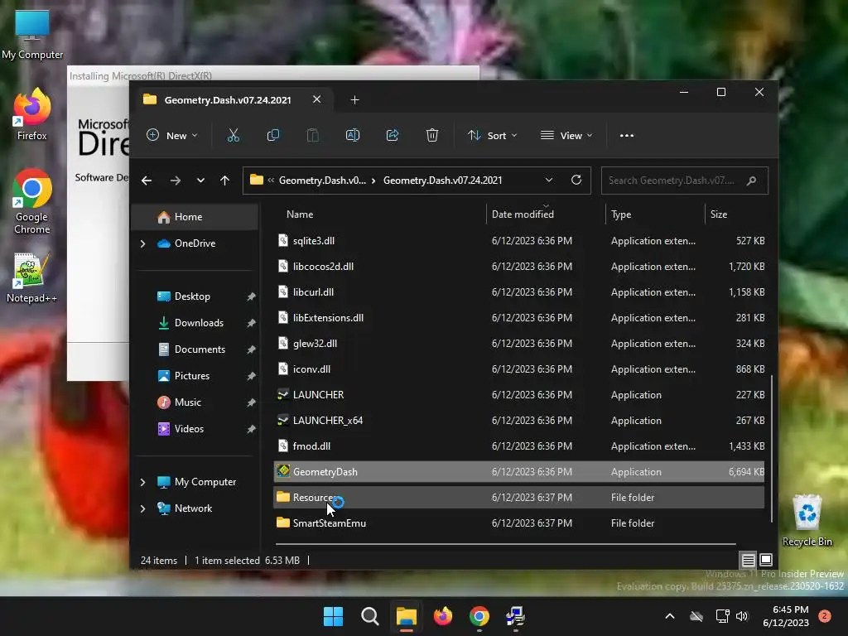This screenshot has width=848, height=636.
Task: Click the Copy icon in toolbar
Action: coord(273,135)
